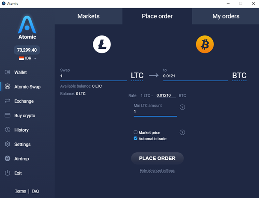Image resolution: width=259 pixels, height=198 pixels.
Task: Click the Swap amount input field
Action: tap(93, 76)
